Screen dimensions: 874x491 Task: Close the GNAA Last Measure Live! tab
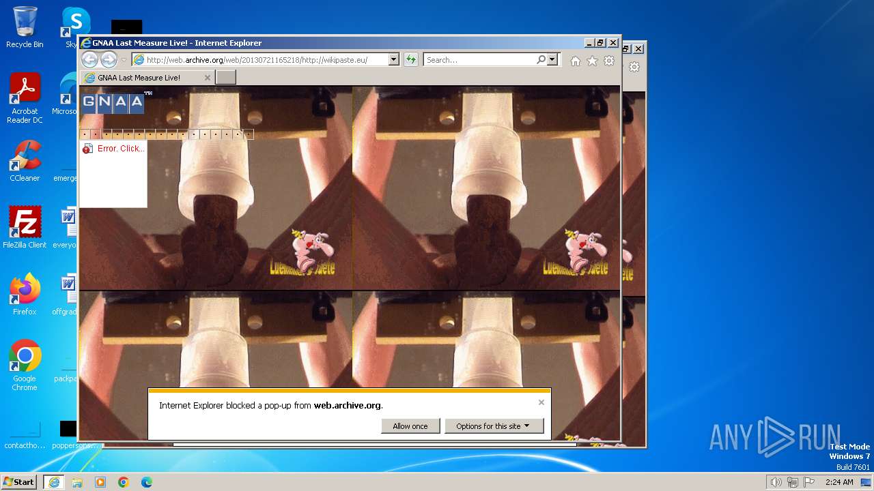point(208,78)
